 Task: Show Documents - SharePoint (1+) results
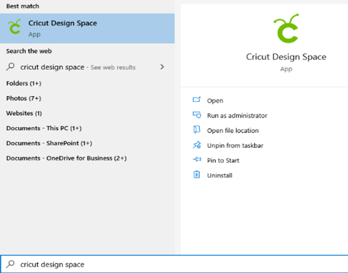point(49,143)
